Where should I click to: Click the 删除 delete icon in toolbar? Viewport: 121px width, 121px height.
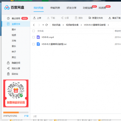click(x=76, y=18)
